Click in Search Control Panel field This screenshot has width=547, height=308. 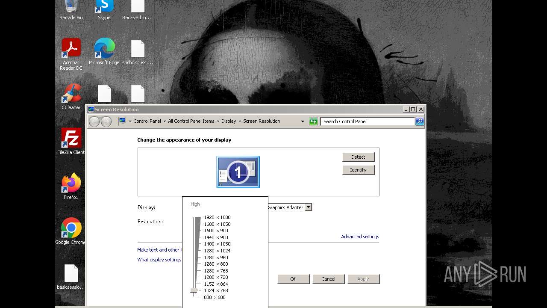pyautogui.click(x=368, y=121)
